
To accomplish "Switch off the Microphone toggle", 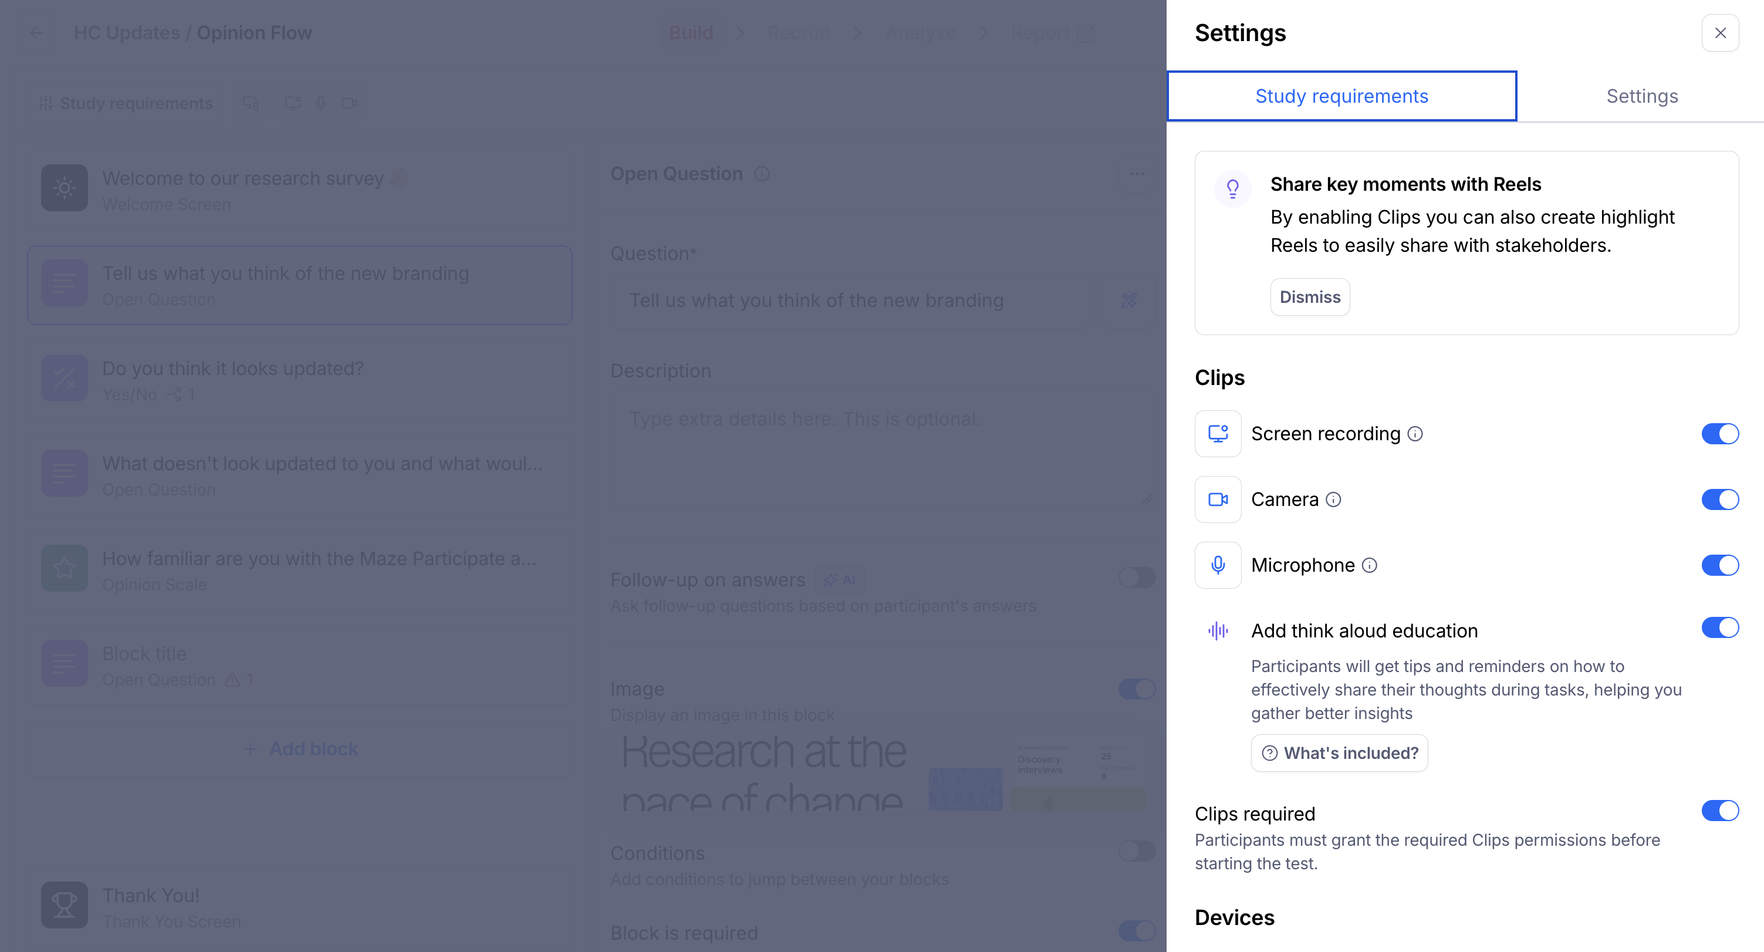I will [1719, 565].
